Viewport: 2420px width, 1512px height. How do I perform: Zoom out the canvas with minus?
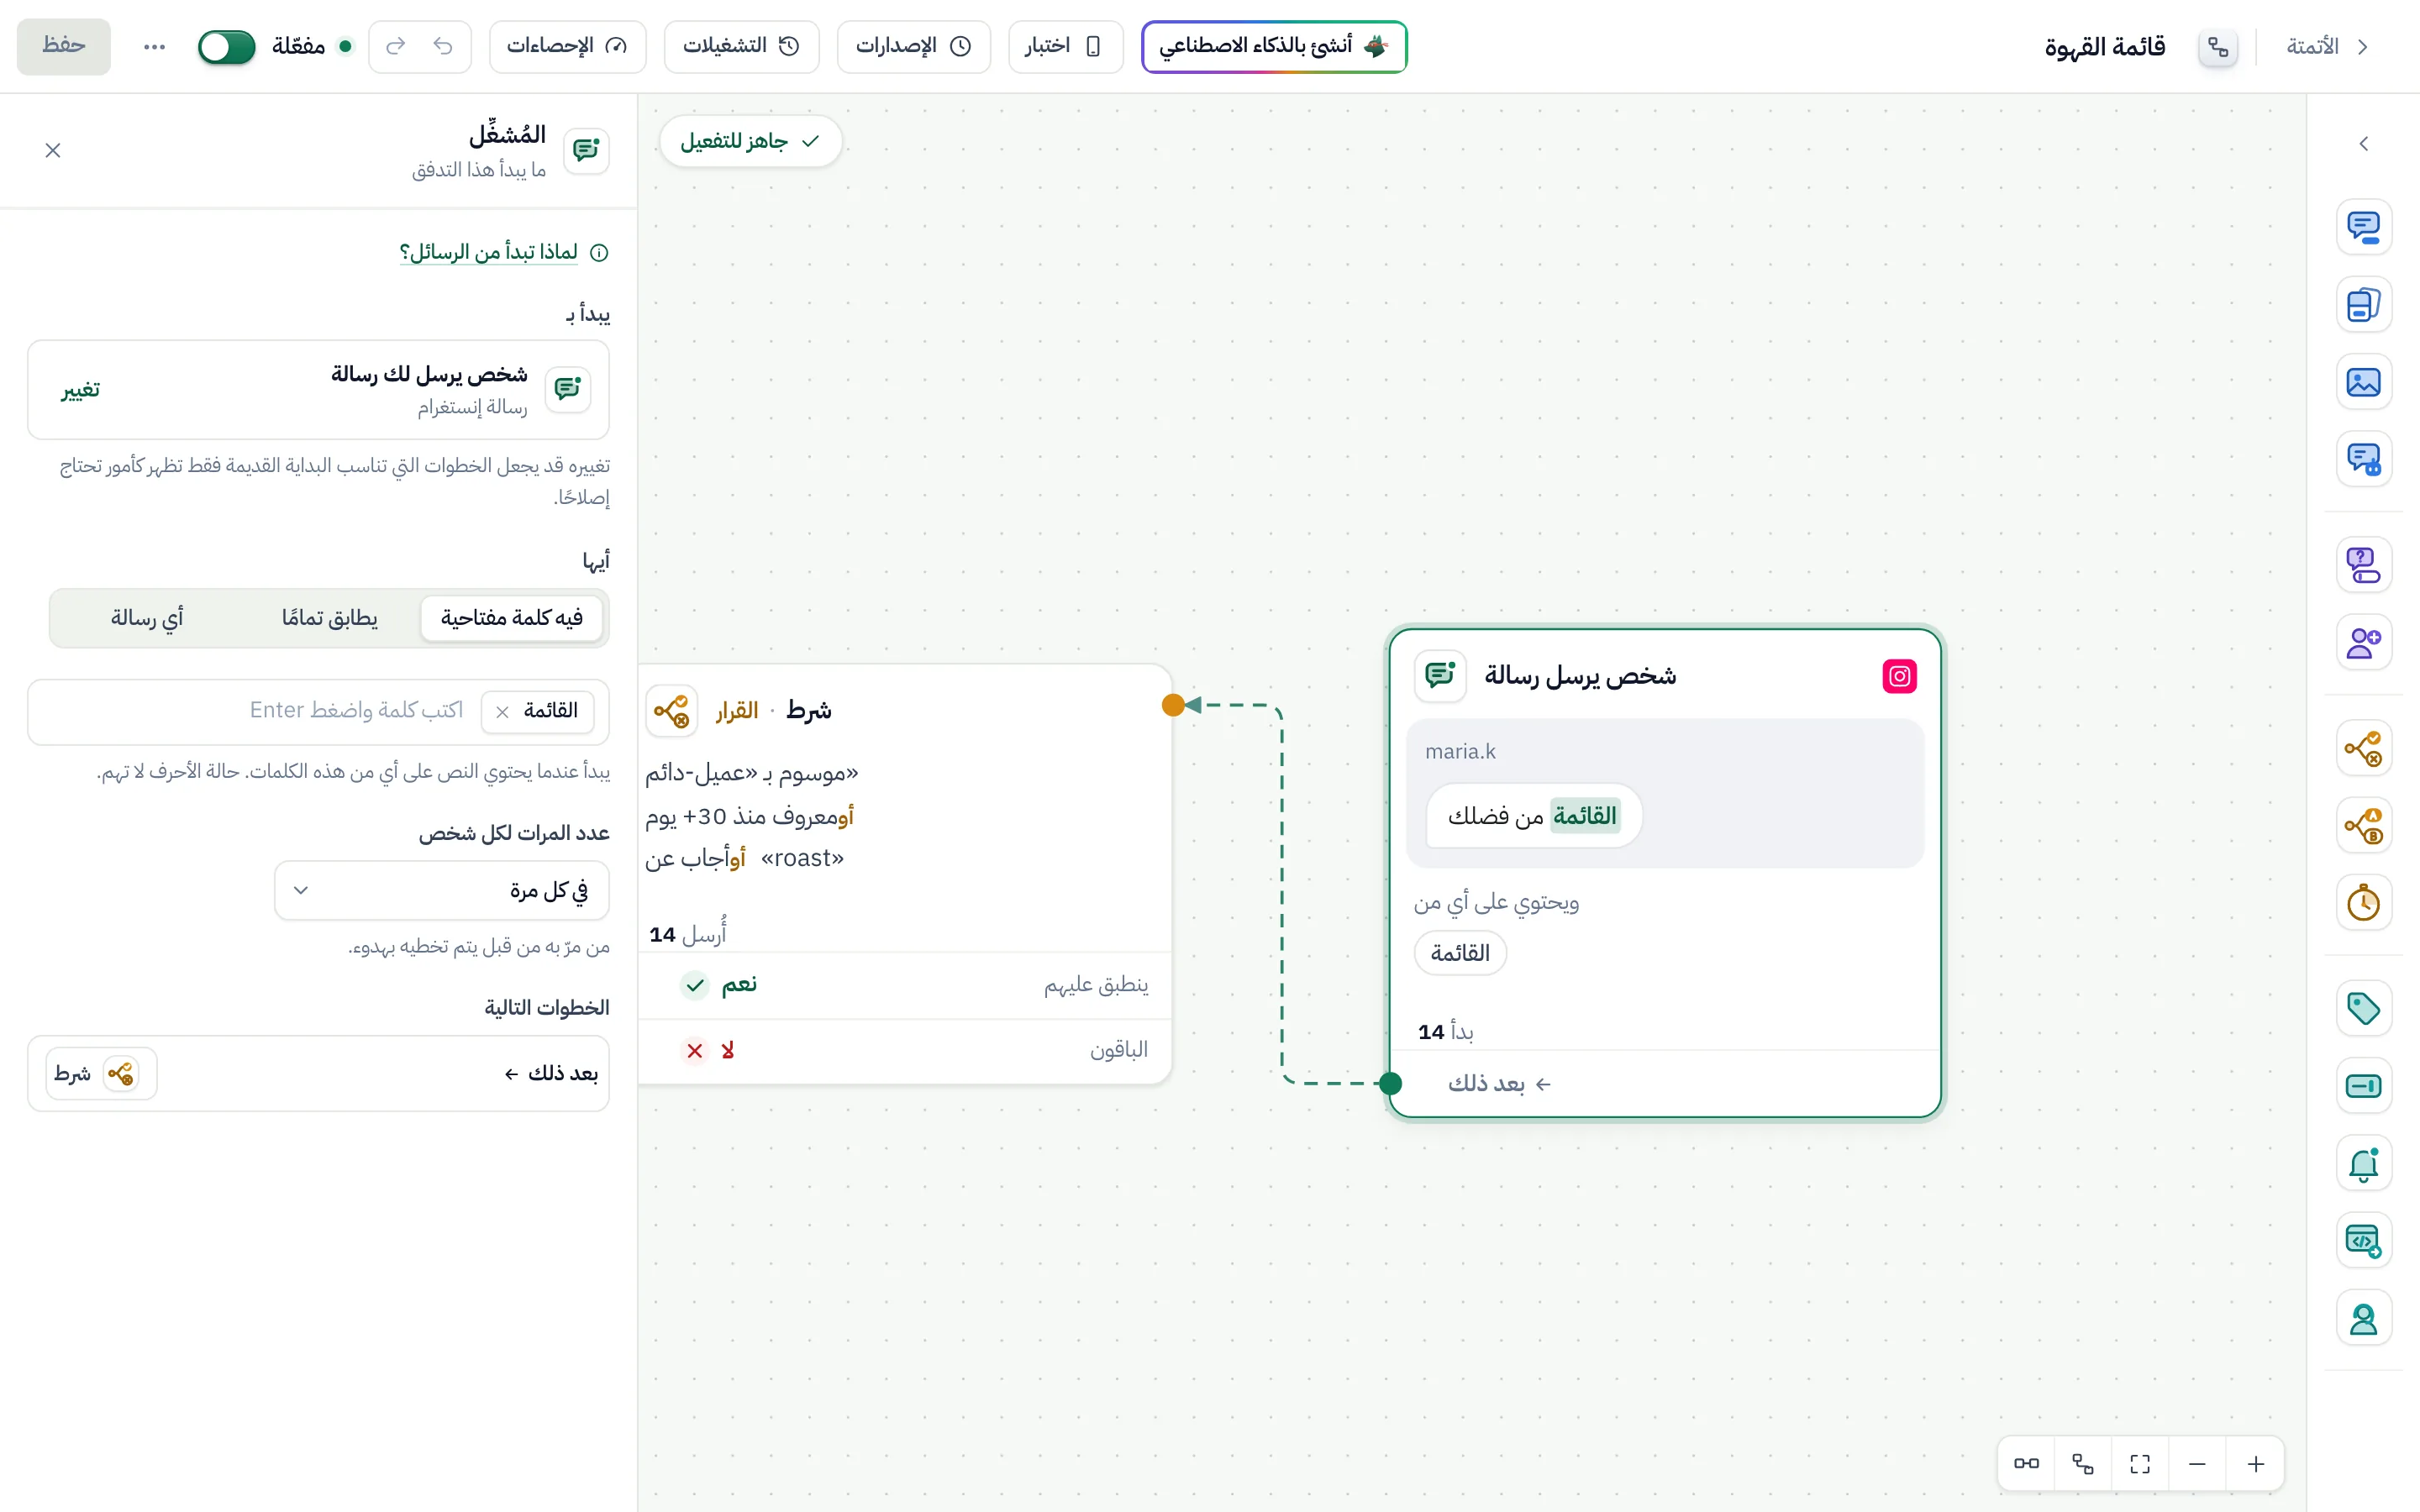(x=2197, y=1464)
